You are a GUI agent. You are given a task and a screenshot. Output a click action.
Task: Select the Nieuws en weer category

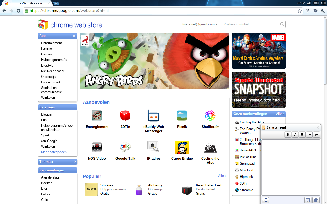(53, 71)
